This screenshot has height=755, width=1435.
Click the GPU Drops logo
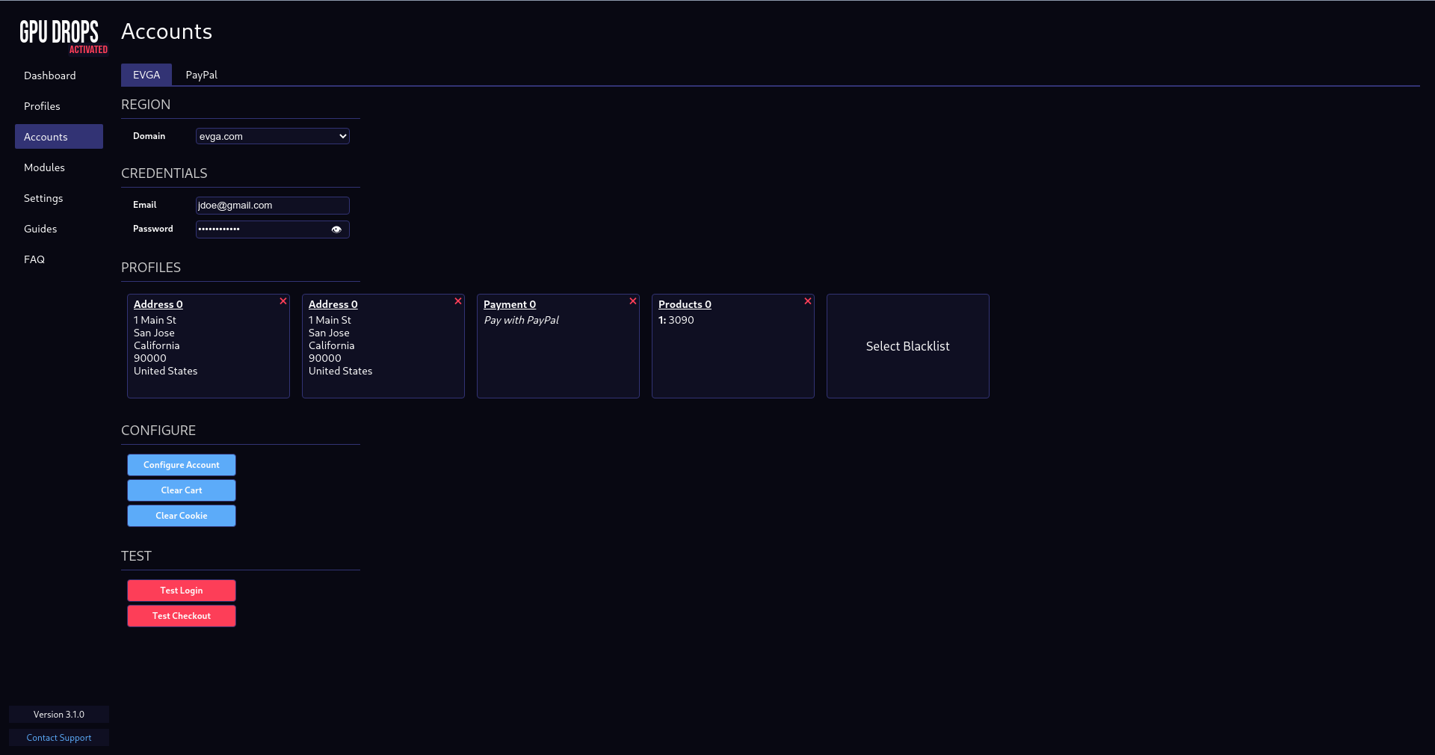tap(59, 32)
